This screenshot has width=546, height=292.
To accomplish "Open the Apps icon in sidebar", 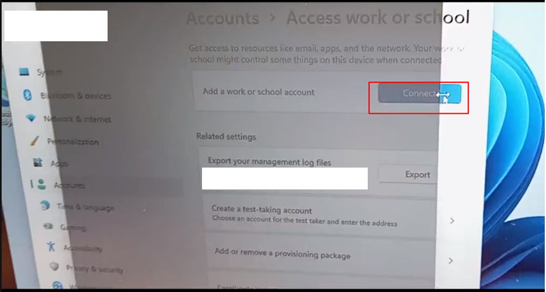I will tap(38, 162).
